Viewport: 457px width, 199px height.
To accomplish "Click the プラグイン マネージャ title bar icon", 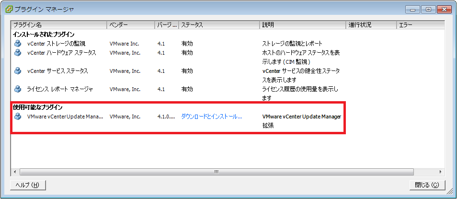I will coord(9,9).
